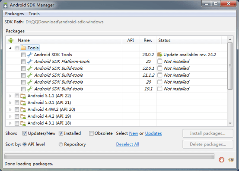Select the 'Update available: rev. 24.2' status text
This screenshot has height=171, width=239.
click(190, 55)
